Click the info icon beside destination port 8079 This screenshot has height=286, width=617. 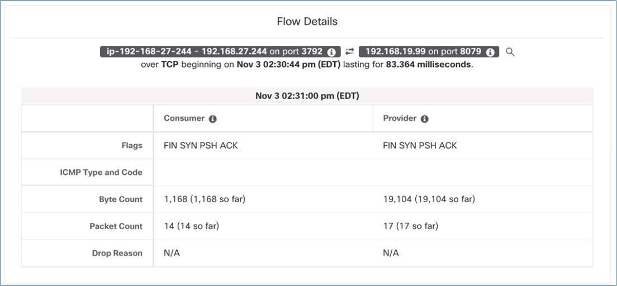[x=490, y=52]
